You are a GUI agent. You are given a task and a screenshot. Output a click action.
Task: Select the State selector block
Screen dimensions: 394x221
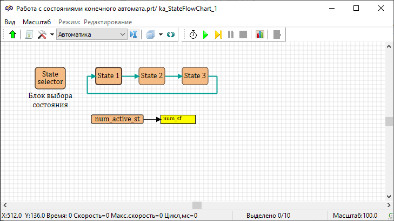(50, 78)
